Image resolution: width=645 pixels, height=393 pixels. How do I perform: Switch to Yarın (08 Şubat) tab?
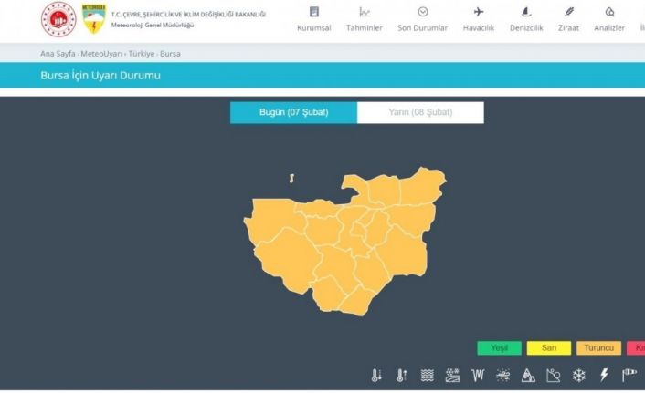420,112
